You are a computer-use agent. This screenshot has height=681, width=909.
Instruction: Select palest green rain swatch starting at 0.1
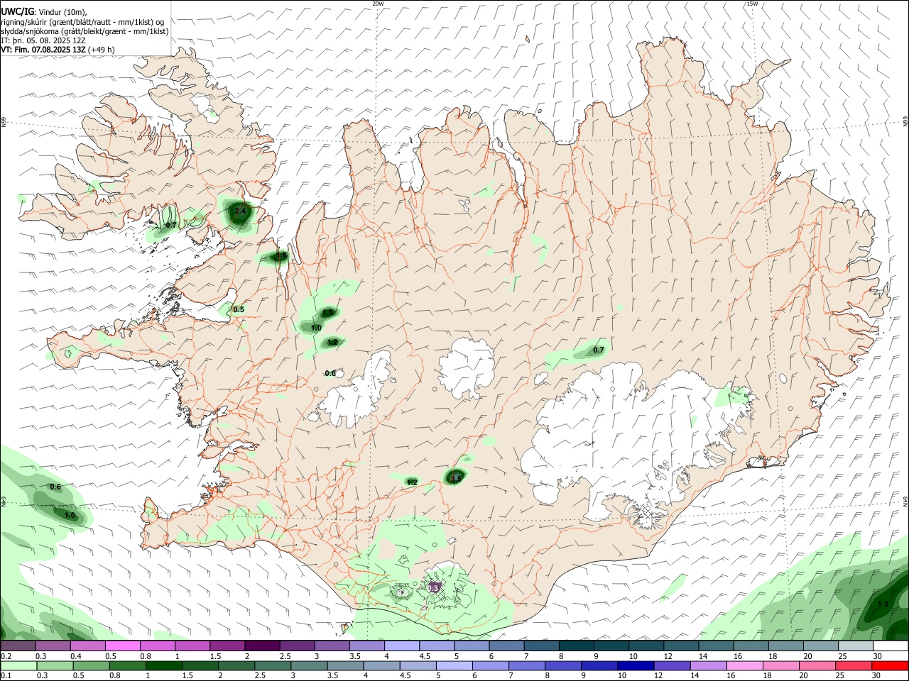(18, 666)
